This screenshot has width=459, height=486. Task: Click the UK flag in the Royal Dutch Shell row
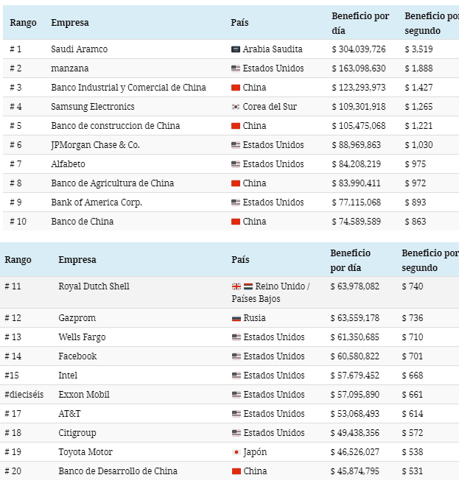[236, 286]
